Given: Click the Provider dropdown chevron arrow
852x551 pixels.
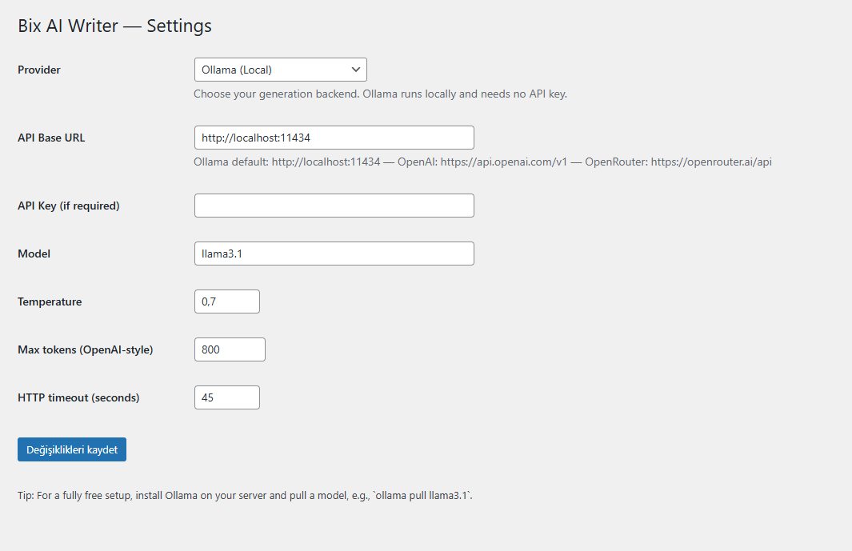Looking at the screenshot, I should click(x=356, y=70).
